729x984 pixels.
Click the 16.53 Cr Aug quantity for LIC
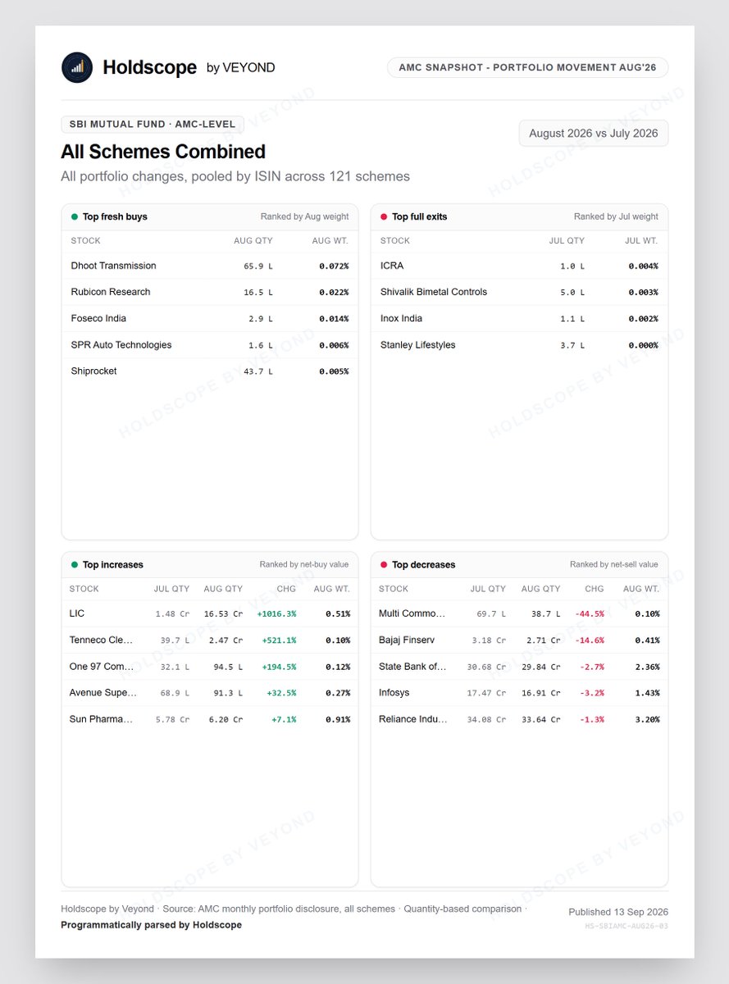point(223,614)
